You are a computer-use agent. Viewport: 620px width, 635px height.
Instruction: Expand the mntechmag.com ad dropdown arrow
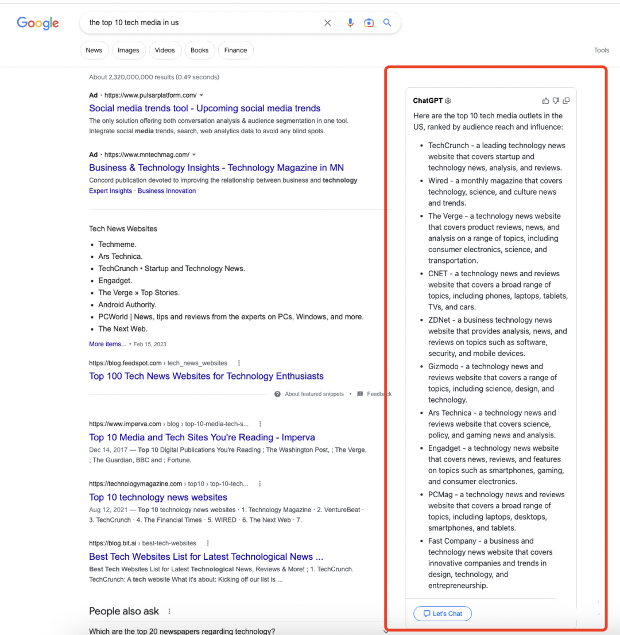[x=194, y=154]
